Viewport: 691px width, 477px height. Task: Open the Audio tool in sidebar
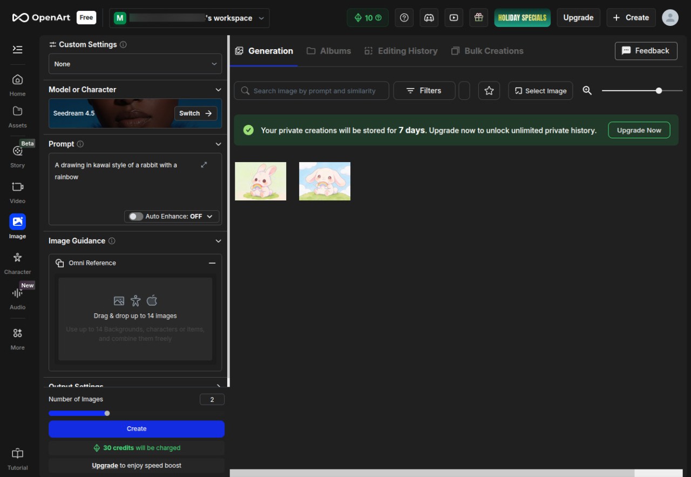tap(17, 298)
